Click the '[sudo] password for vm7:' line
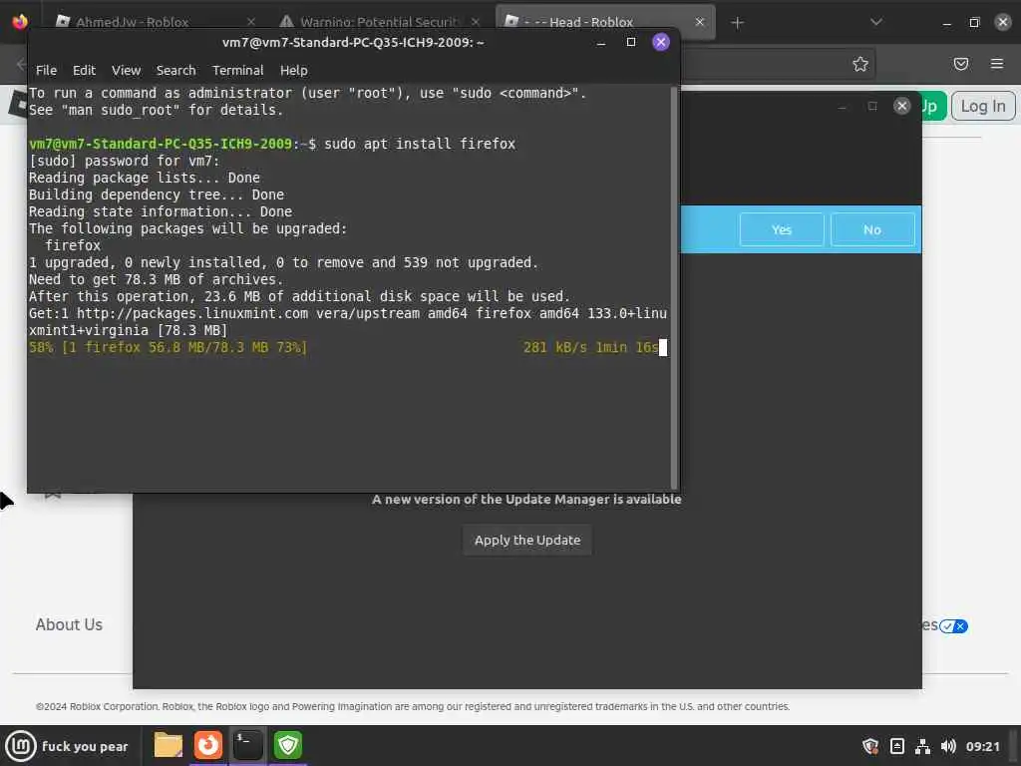This screenshot has height=766, width=1021. tap(125, 161)
